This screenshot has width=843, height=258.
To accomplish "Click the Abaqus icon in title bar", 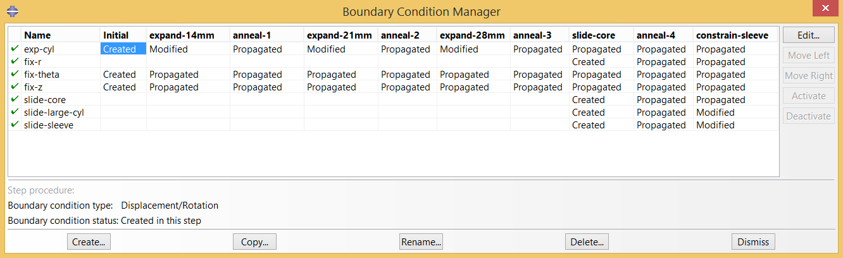I will click(11, 11).
